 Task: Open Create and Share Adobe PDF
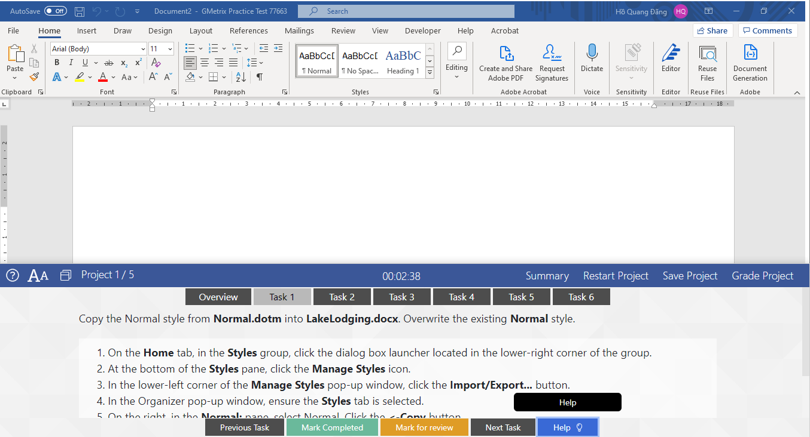tap(506, 63)
